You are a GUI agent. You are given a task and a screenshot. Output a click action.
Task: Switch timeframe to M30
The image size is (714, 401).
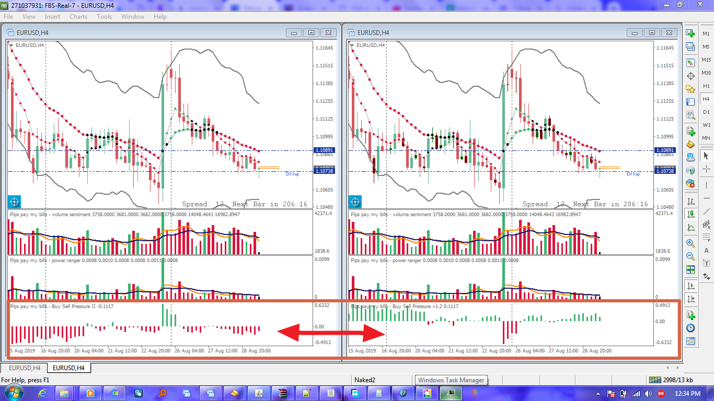point(706,73)
